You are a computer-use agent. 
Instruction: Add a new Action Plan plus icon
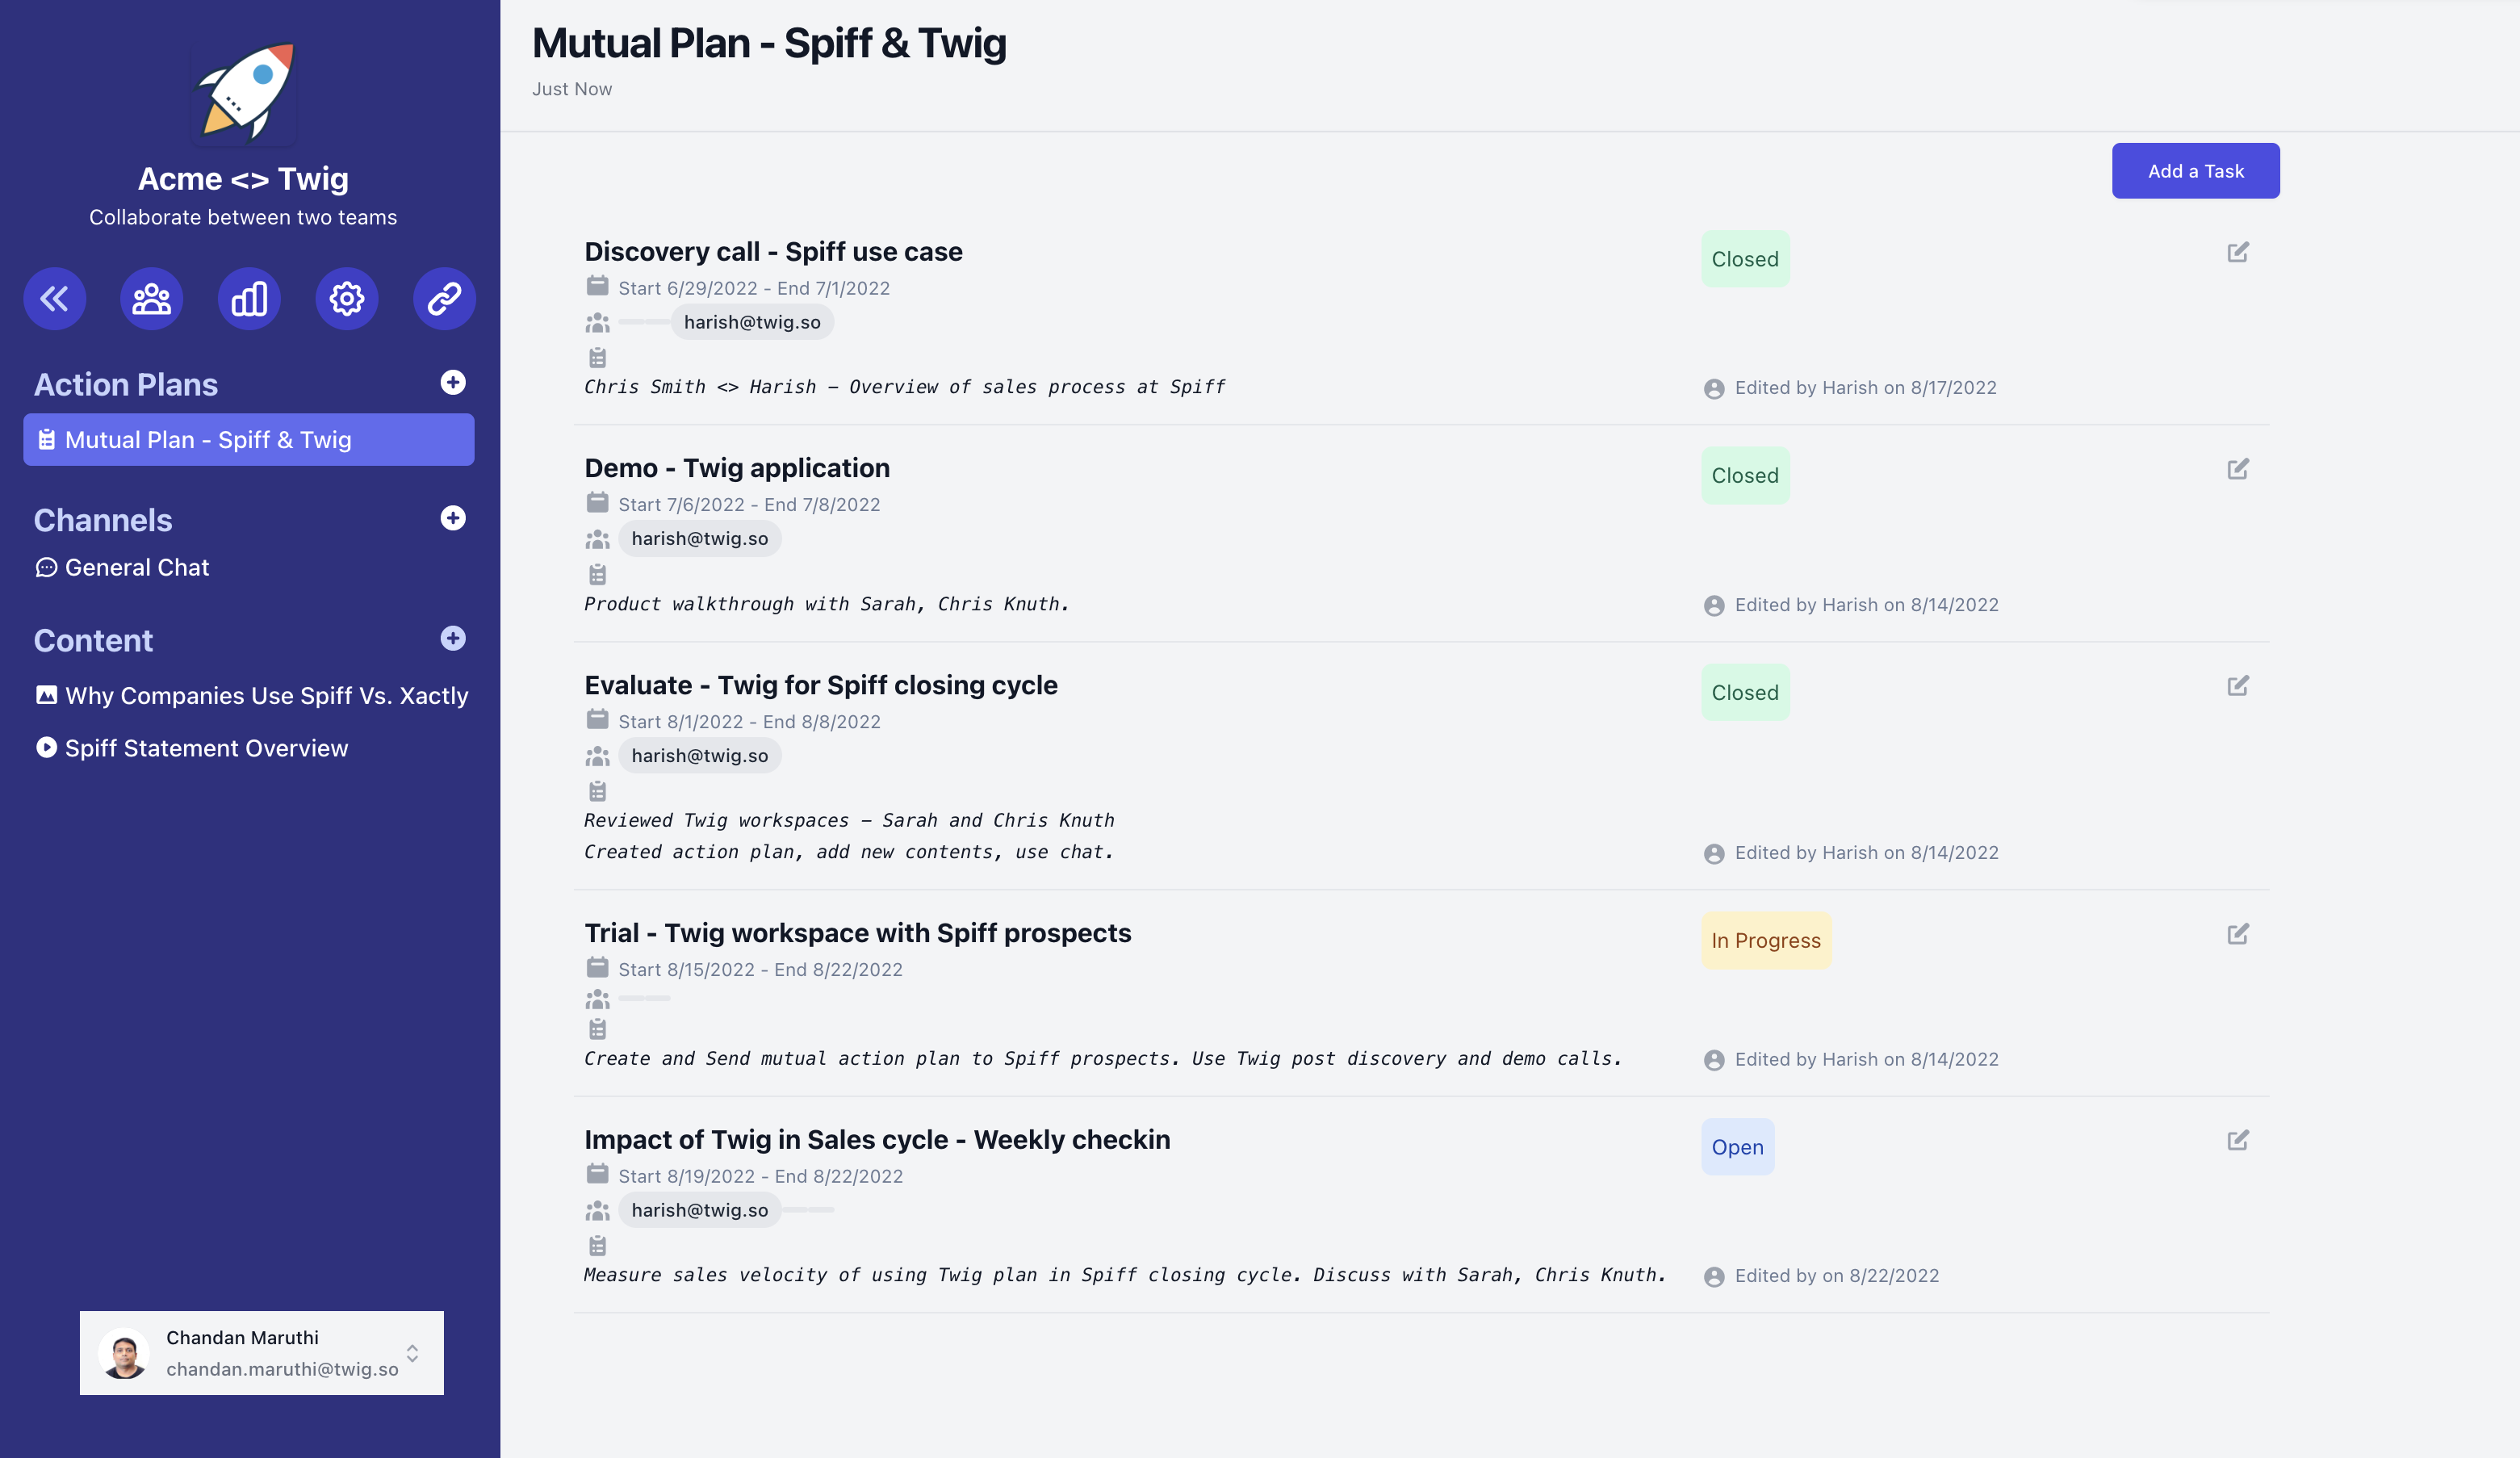coord(453,382)
